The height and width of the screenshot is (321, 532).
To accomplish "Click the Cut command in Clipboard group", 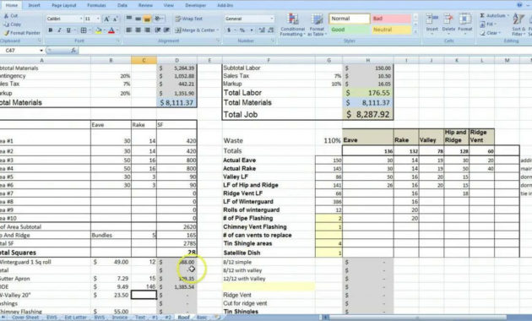I will coord(10,16).
